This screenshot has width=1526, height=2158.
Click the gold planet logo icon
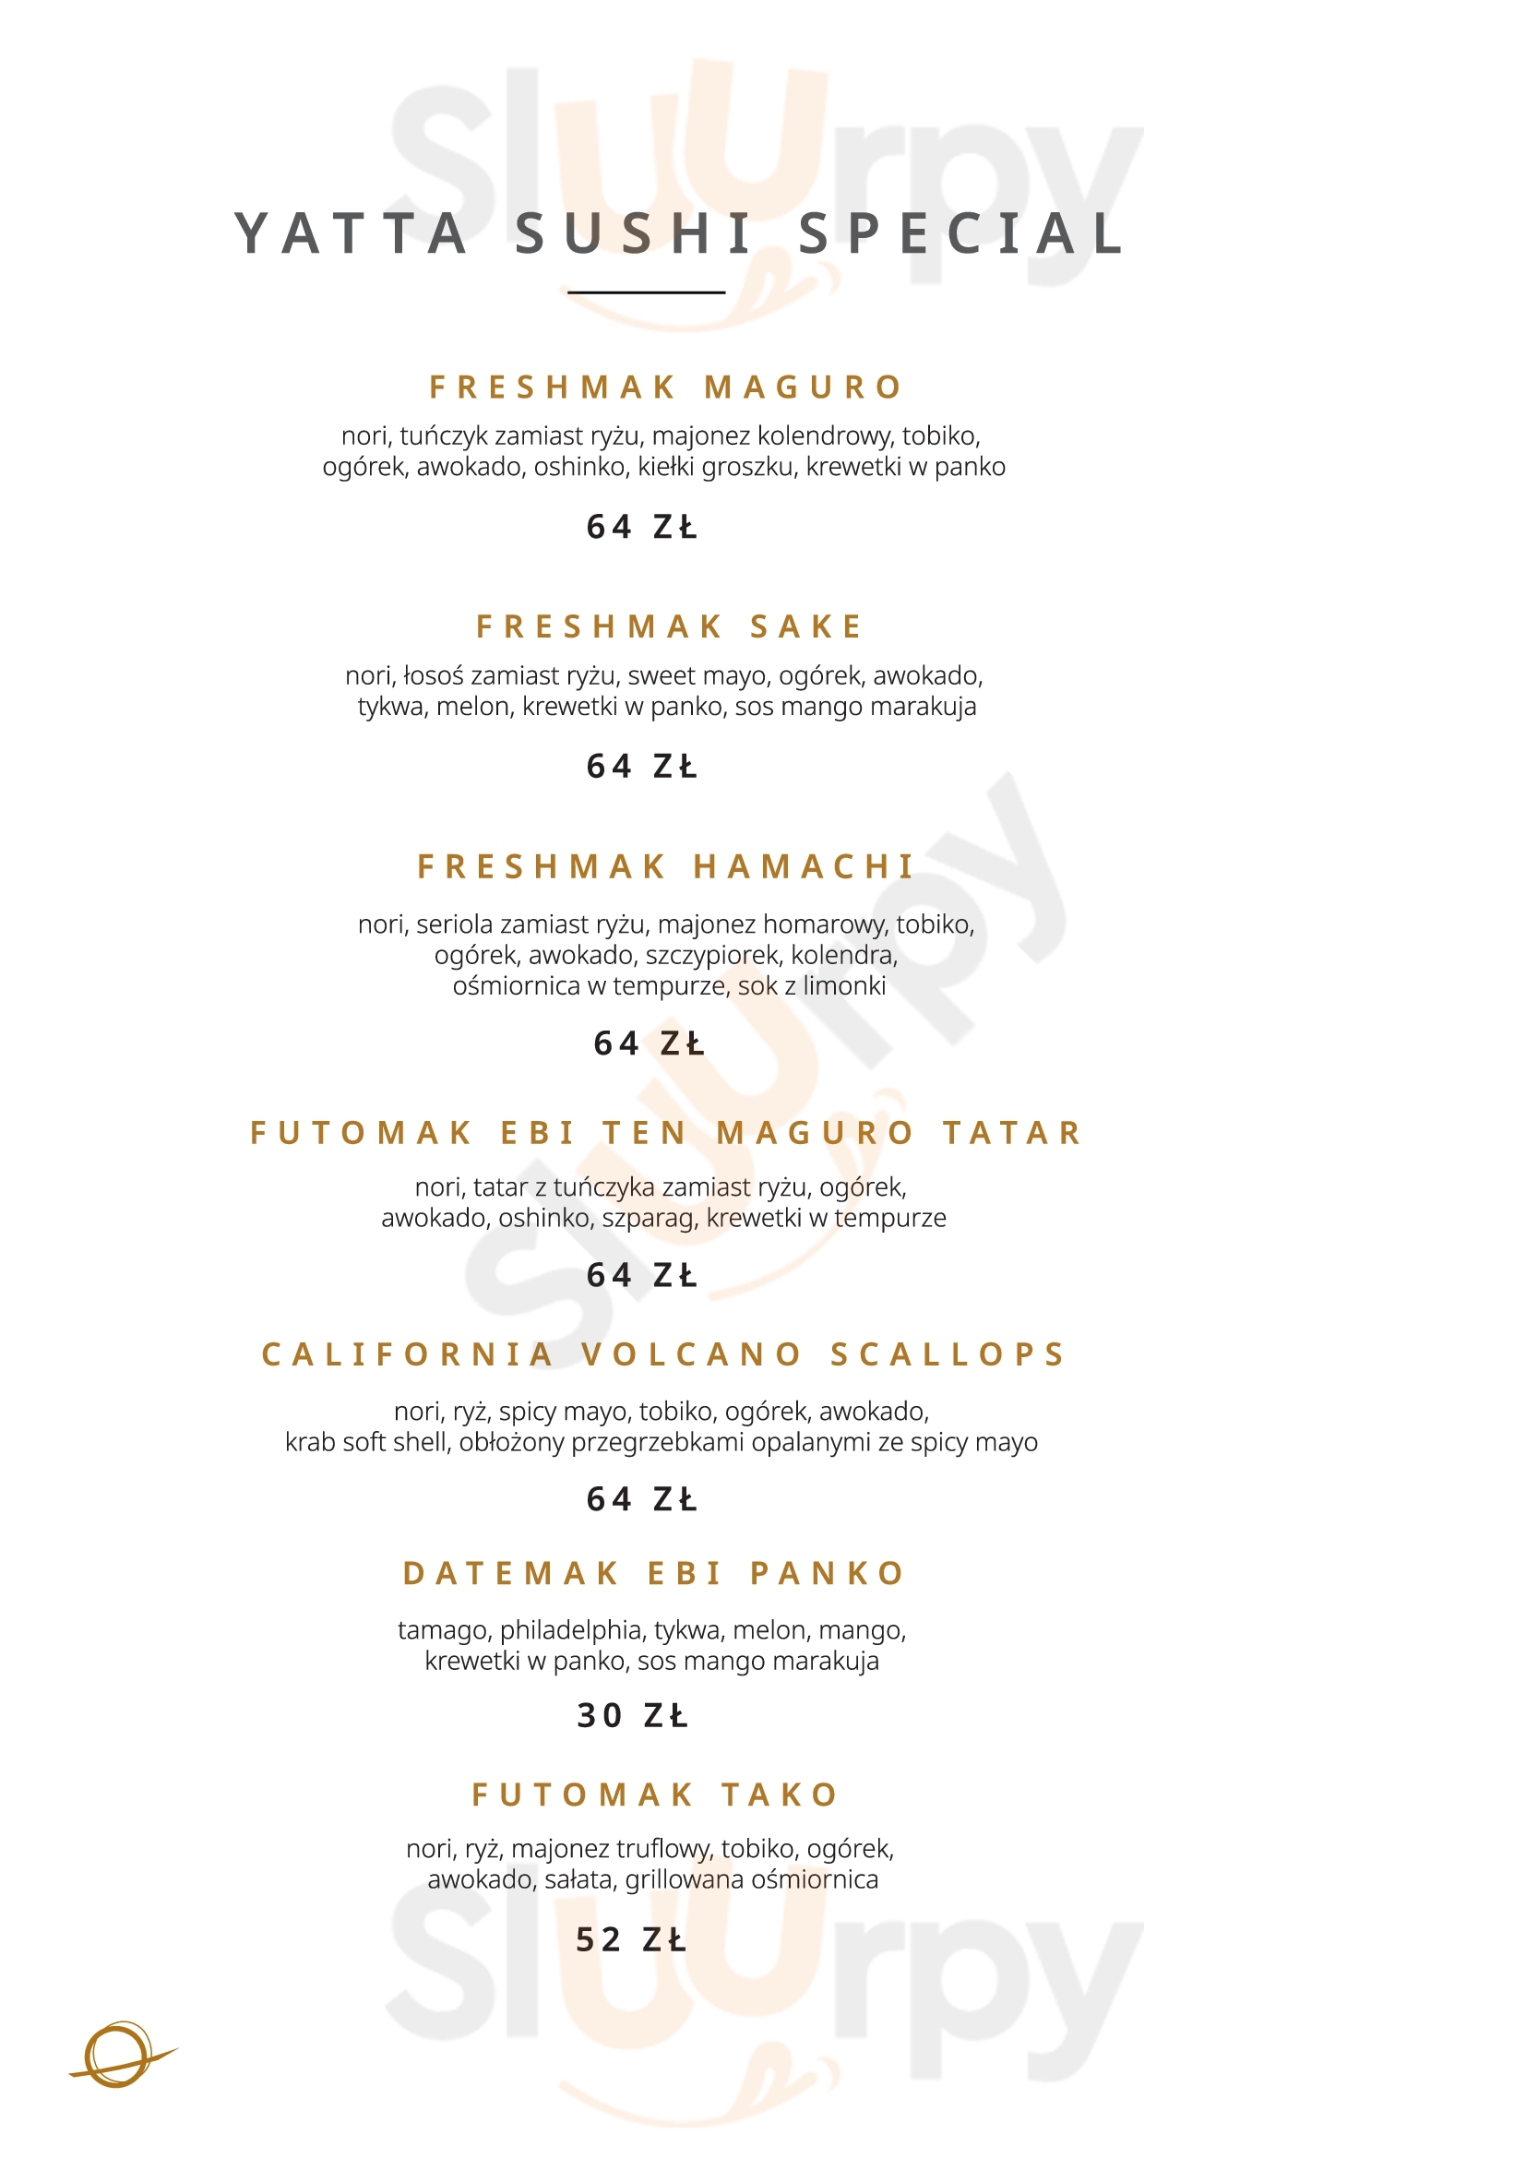tap(123, 2055)
